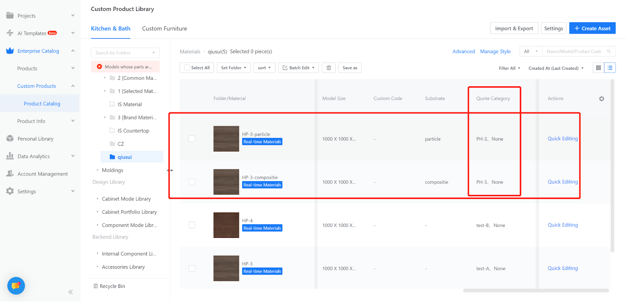Switch to grid view layout icon
626x302 pixels.
[598, 68]
